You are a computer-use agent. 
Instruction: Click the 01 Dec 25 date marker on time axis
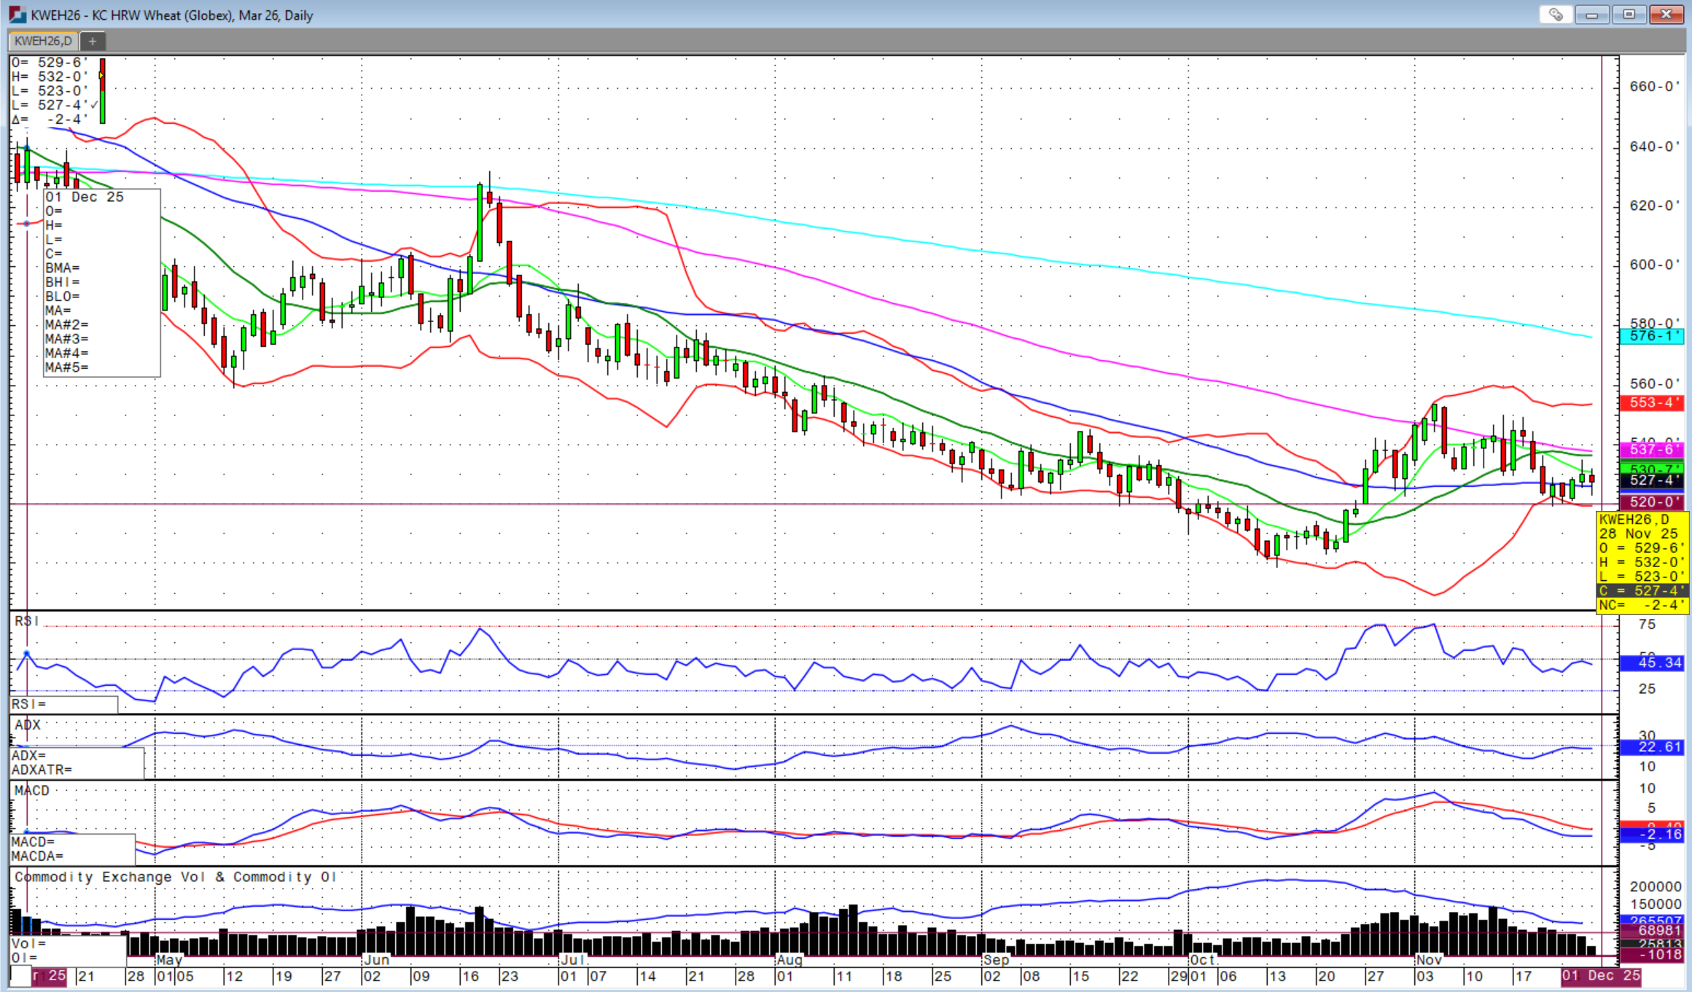tap(1601, 976)
